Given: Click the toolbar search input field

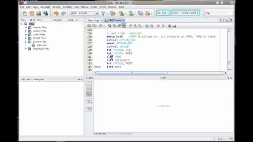Looking at the screenshot, I should (x=221, y=13).
